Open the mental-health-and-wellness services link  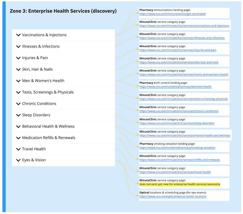(185, 136)
